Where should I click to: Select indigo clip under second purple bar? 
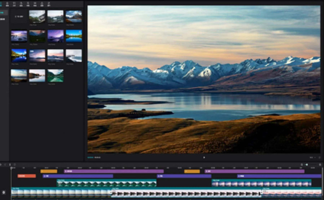tap(279, 176)
